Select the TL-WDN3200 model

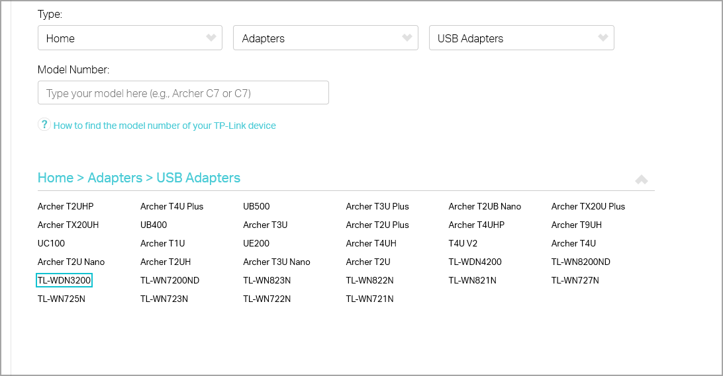tap(64, 280)
